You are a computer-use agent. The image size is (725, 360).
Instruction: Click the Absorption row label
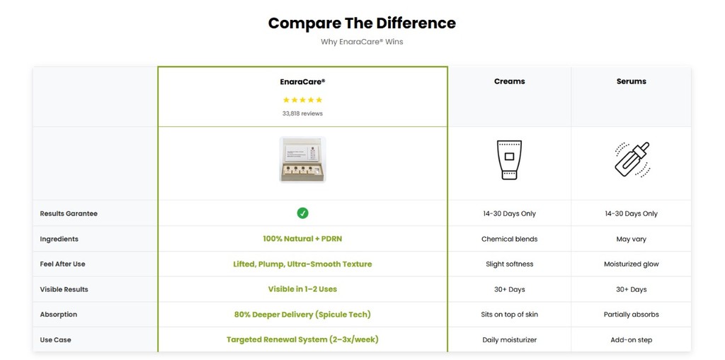click(58, 314)
